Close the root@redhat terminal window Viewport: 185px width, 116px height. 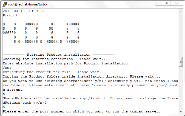[177, 3]
